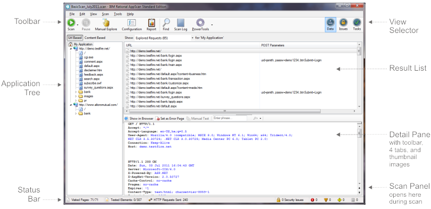Sort results by the URL column header
The height and width of the screenshot is (209, 431).
(192, 45)
